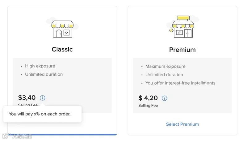Select the Classic plan heading
Screen dimensions: 243x141
(x=62, y=49)
